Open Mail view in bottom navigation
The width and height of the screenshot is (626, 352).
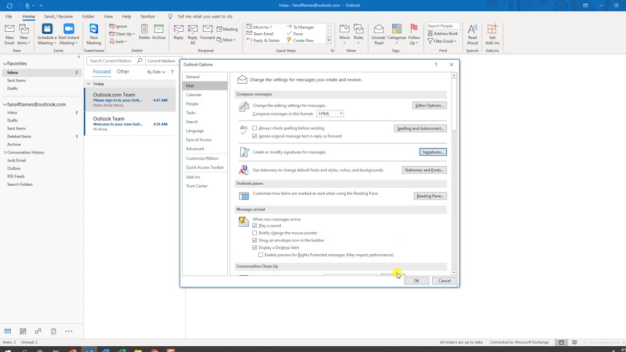(7, 331)
